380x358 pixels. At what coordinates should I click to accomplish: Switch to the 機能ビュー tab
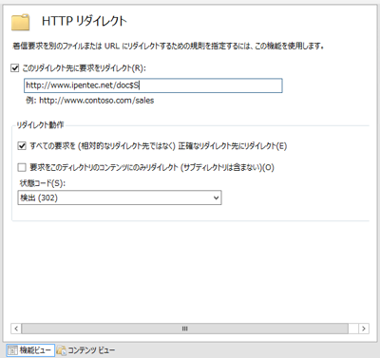(x=30, y=350)
